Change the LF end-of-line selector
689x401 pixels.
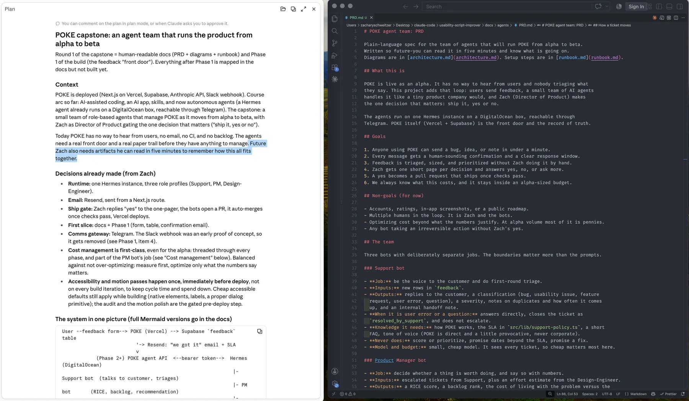(618, 394)
